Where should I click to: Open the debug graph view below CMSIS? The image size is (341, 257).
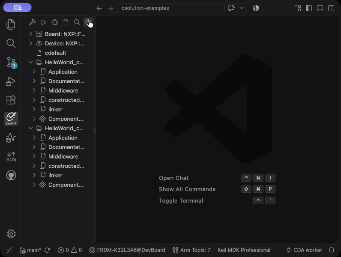tap(11, 137)
